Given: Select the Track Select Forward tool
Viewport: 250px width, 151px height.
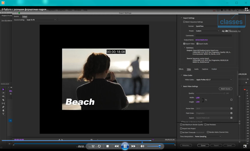Looking at the screenshot, I should [x=3, y=93].
